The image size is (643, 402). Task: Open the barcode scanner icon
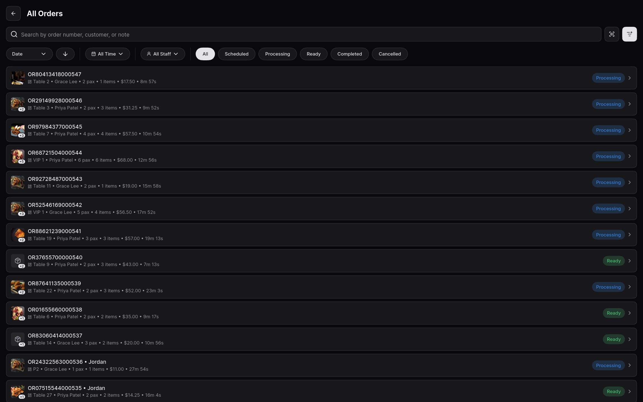point(612,34)
